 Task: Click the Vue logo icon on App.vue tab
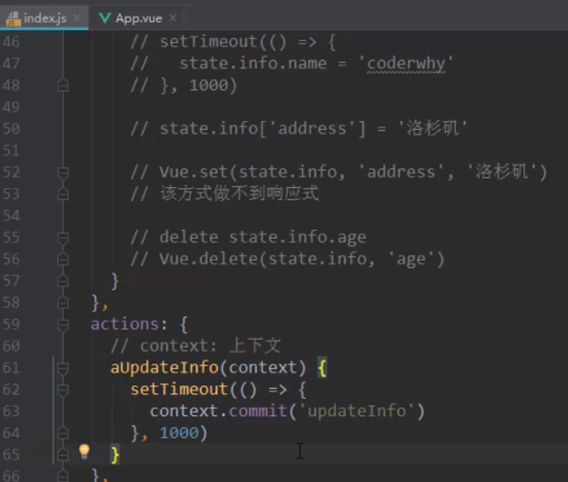(x=104, y=18)
